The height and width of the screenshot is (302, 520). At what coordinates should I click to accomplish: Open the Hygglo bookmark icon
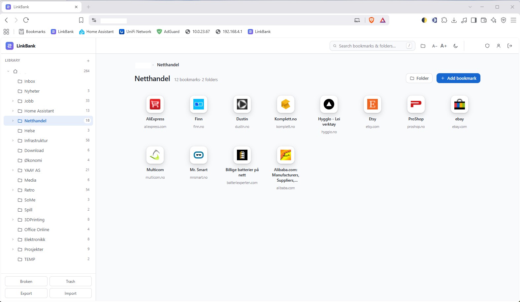pos(329,104)
